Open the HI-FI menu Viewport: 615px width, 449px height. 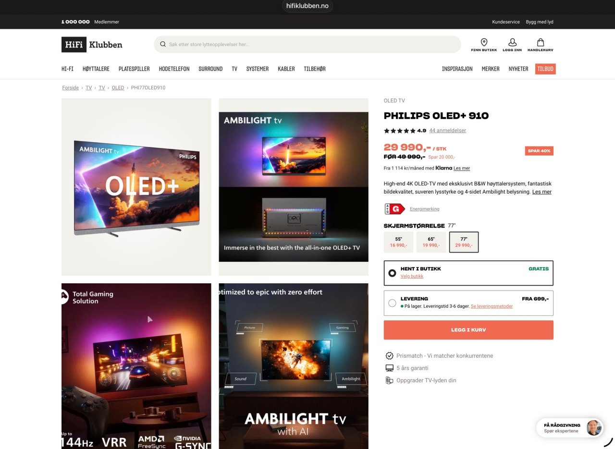(x=67, y=69)
